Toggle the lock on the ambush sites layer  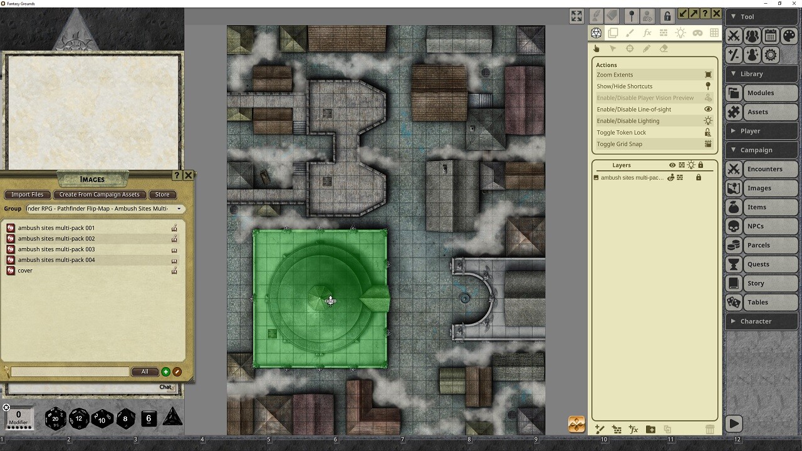[699, 177]
